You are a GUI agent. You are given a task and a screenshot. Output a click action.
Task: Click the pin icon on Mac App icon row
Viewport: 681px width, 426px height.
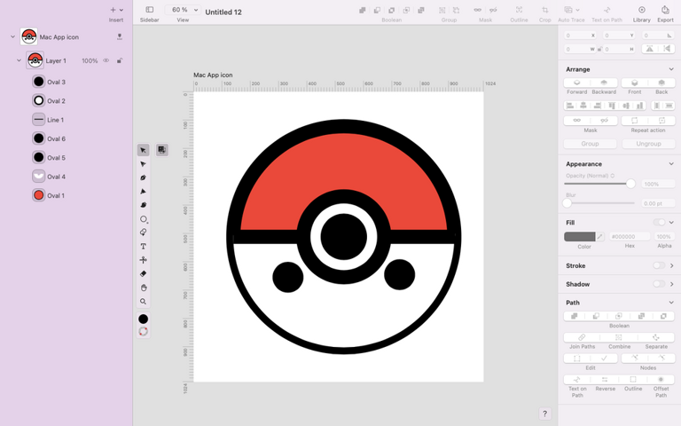pyautogui.click(x=120, y=37)
